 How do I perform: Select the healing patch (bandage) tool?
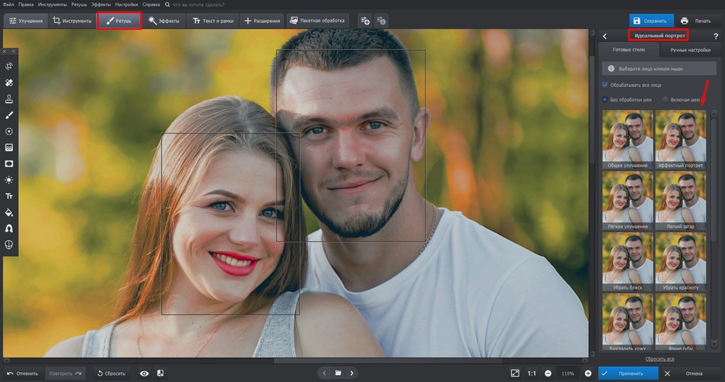[x=9, y=82]
